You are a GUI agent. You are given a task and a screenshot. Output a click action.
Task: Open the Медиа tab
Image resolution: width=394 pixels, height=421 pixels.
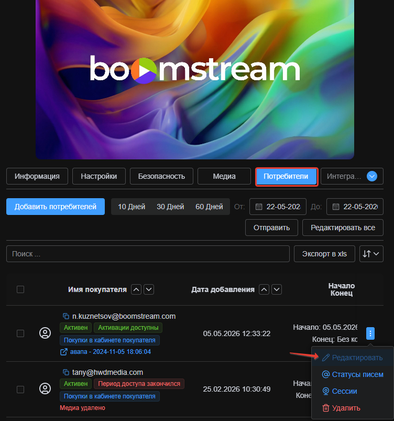[x=224, y=176]
